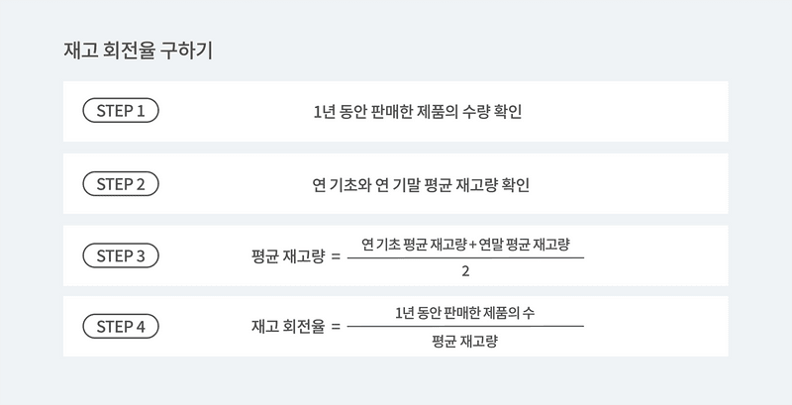Click the fraction line in the STEP 3 formula
This screenshot has height=405, width=792.
[x=465, y=257]
